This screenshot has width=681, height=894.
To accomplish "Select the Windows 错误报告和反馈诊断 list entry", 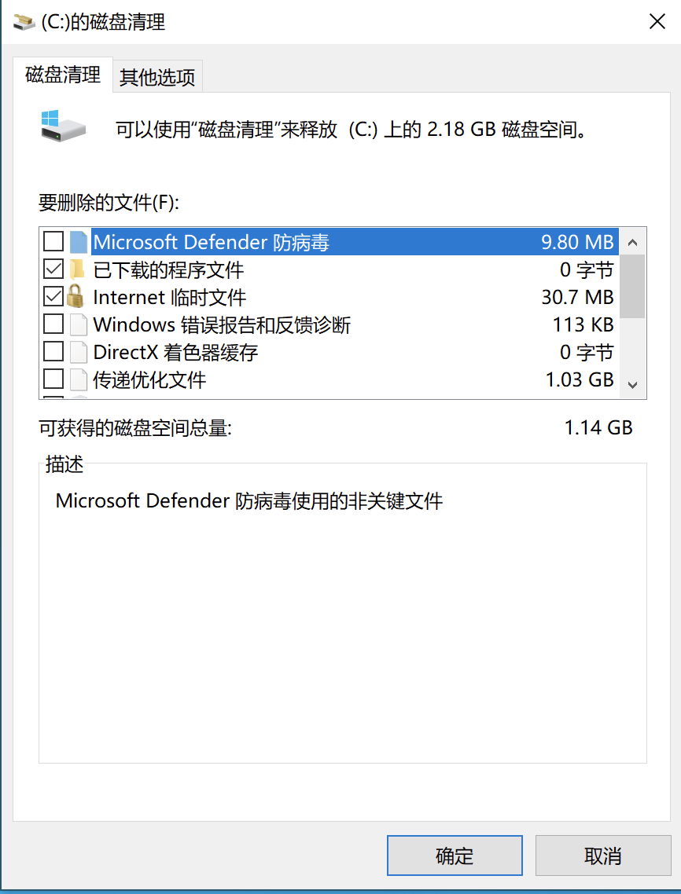I will 329,324.
